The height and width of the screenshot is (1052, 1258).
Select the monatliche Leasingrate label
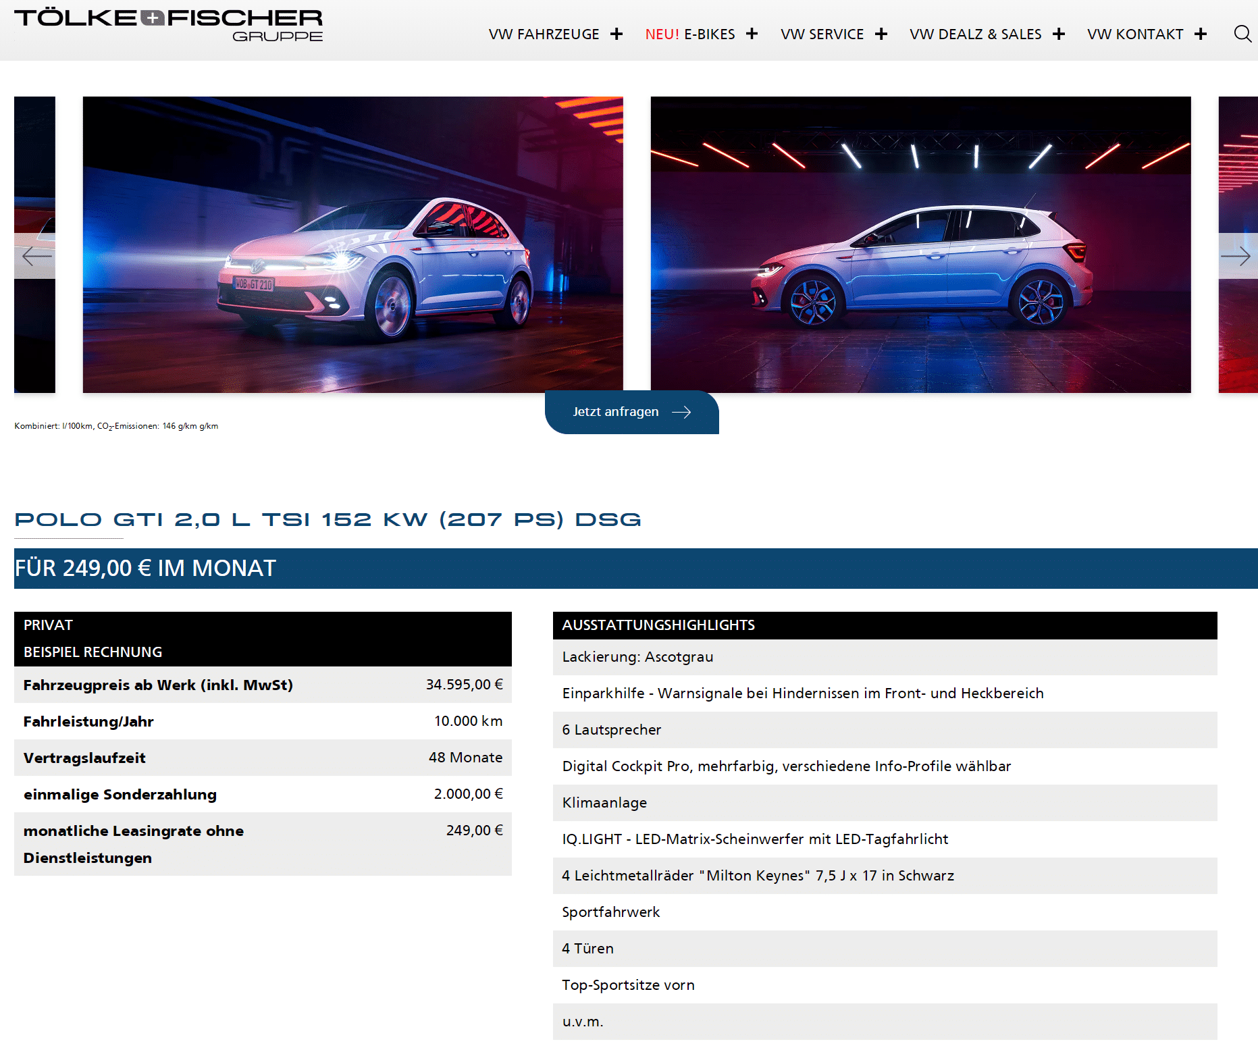click(134, 844)
